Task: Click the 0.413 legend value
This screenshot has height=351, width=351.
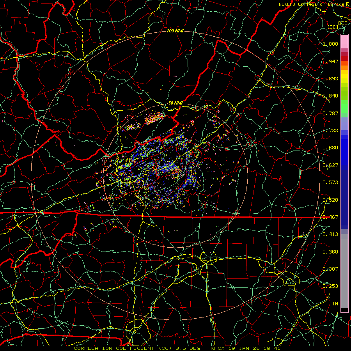Action: click(x=330, y=234)
